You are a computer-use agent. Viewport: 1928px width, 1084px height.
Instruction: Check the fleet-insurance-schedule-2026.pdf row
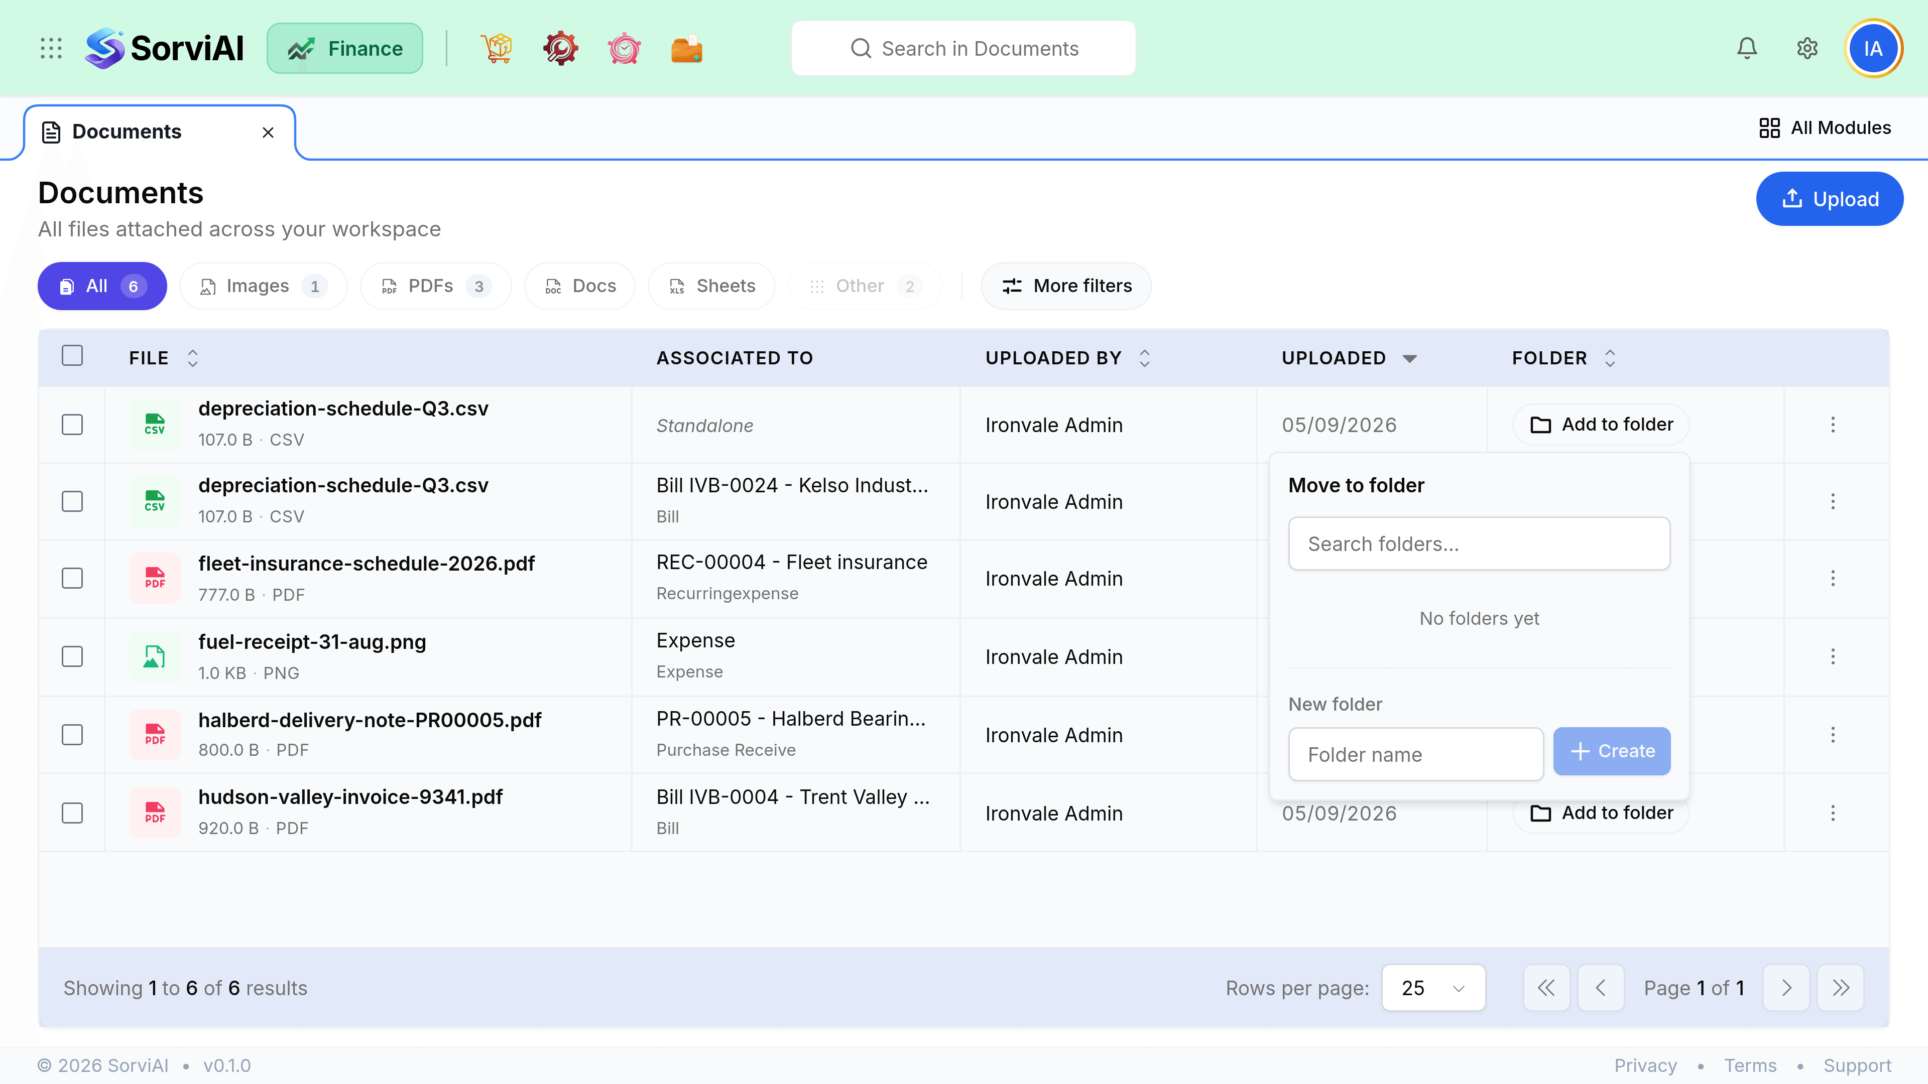(x=72, y=578)
